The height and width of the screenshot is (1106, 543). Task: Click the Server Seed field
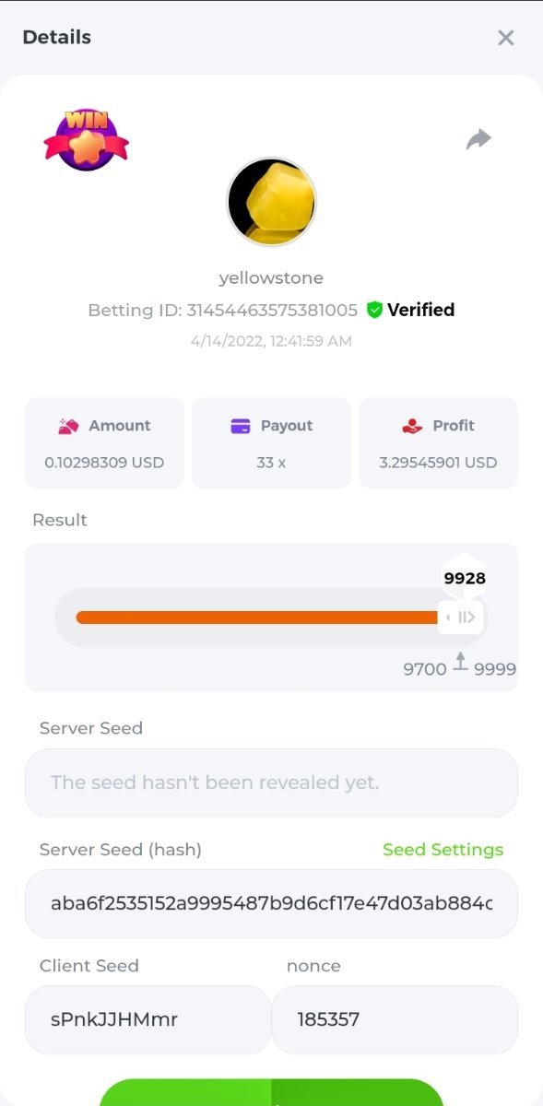271,782
